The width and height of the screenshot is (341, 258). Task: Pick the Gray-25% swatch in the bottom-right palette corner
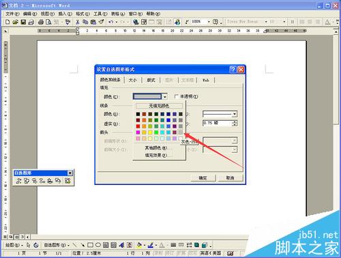tap(181, 132)
